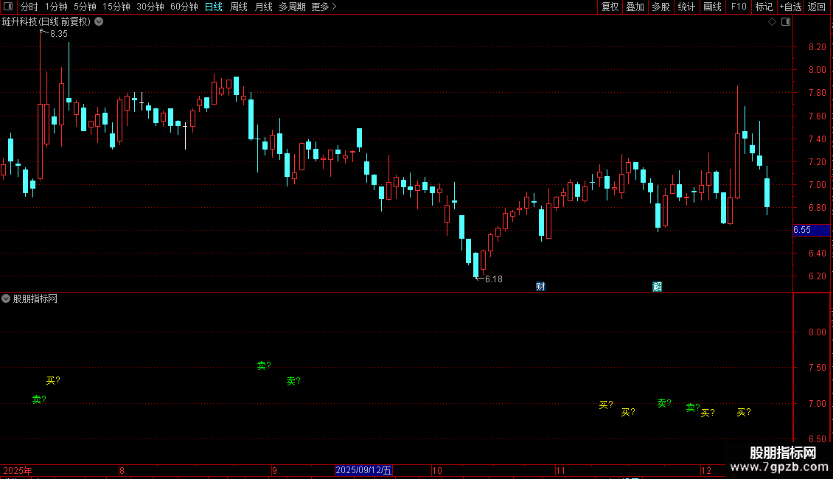
Task: Expand the 股朋指标网 indicator dropdown arrow
Action: [6, 298]
